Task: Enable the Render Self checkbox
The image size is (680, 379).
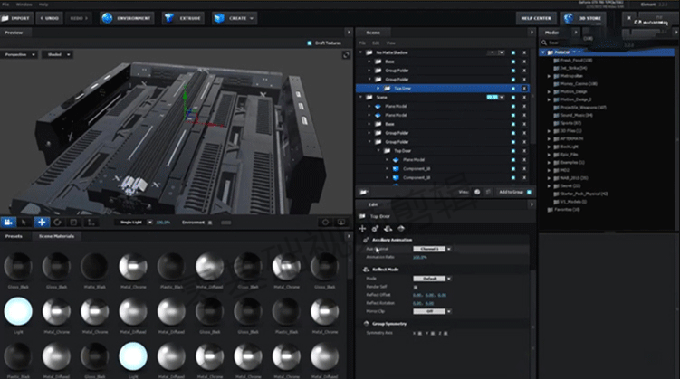Action: [x=415, y=286]
